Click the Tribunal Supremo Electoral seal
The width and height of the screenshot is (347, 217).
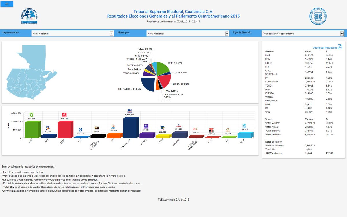[x=318, y=16]
